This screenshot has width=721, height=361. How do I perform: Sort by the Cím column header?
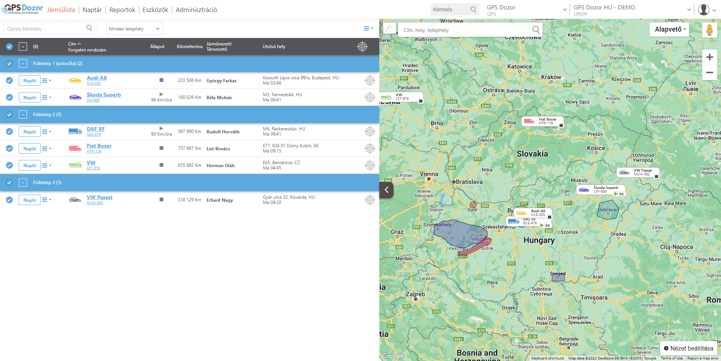[x=74, y=44]
